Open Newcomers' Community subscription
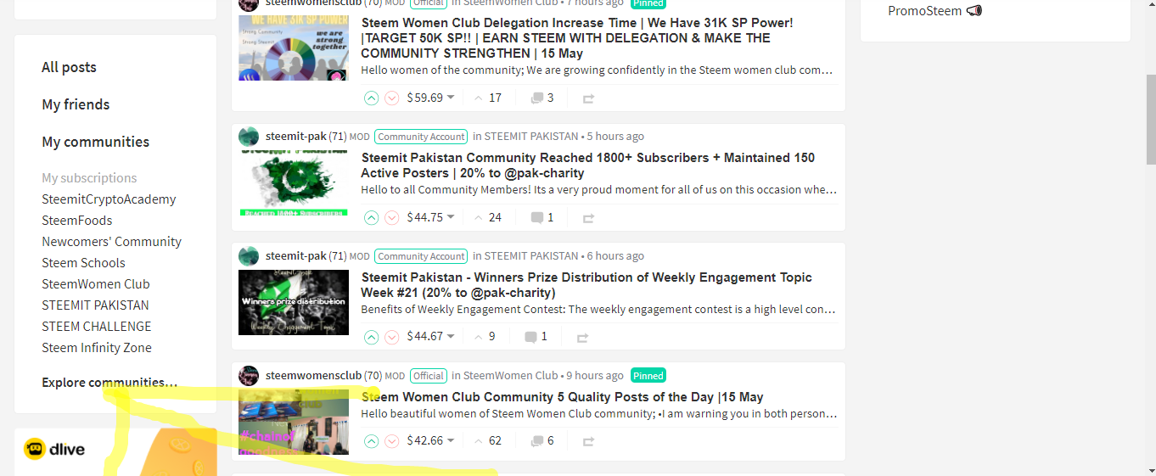Screen dimensions: 1156x476 [111, 242]
